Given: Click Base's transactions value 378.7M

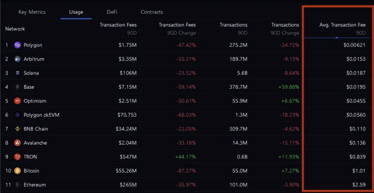Looking at the screenshot, I should point(239,87).
